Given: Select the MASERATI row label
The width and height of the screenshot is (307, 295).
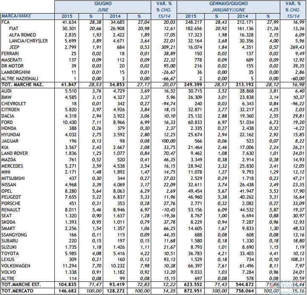Looking at the screenshot, I should tap(11, 60).
